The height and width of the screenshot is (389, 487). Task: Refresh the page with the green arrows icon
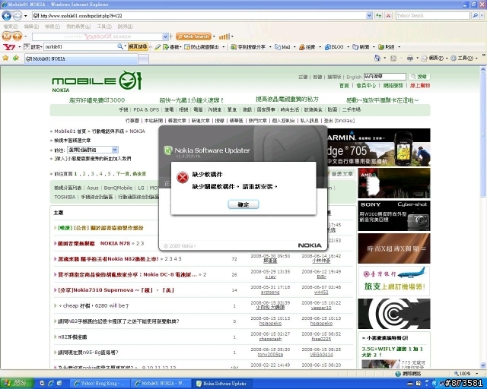click(378, 15)
